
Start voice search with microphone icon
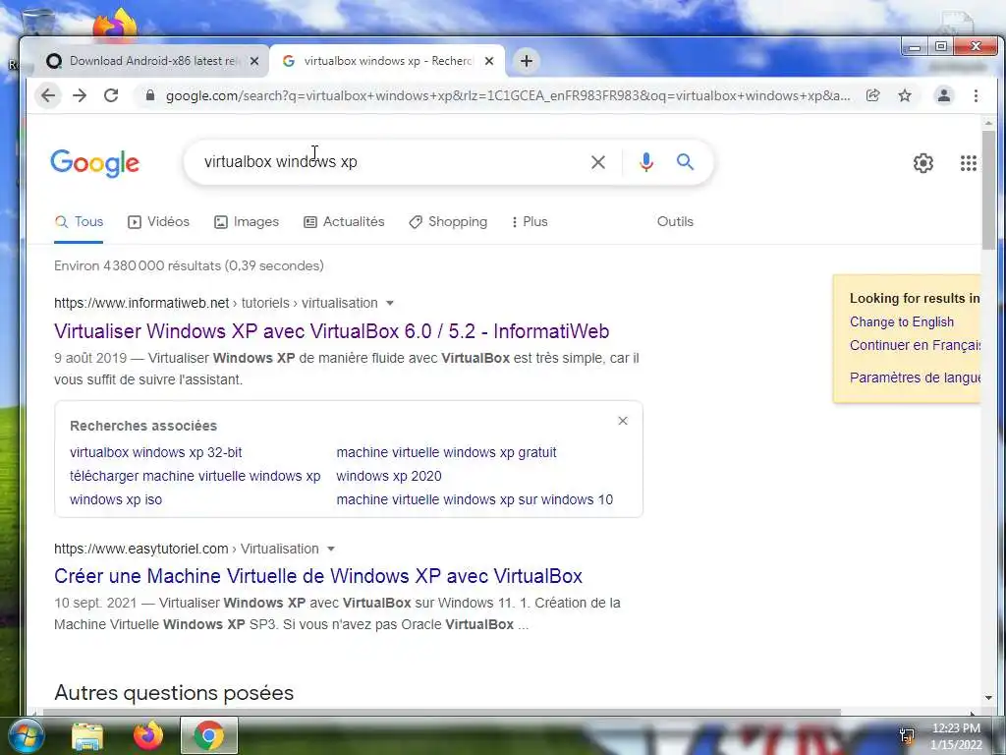(646, 162)
